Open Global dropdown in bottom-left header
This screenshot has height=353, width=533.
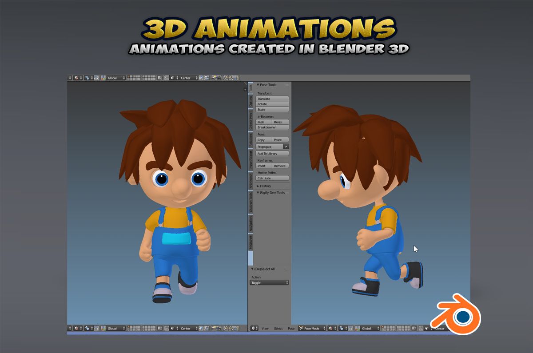pyautogui.click(x=116, y=329)
